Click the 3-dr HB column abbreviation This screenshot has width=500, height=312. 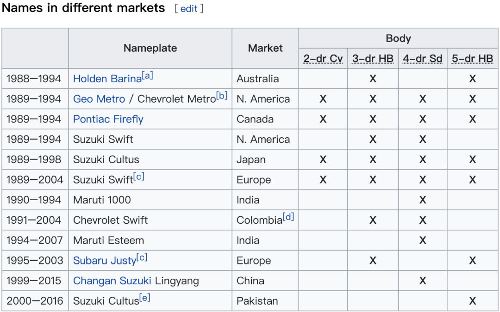click(373, 59)
